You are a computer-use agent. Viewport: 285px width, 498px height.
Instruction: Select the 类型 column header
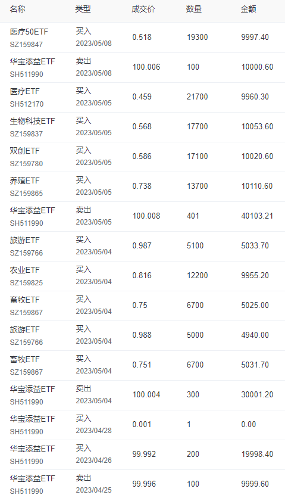[x=83, y=9]
